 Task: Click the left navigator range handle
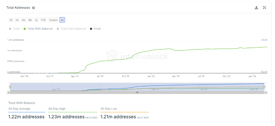tap(10, 87)
